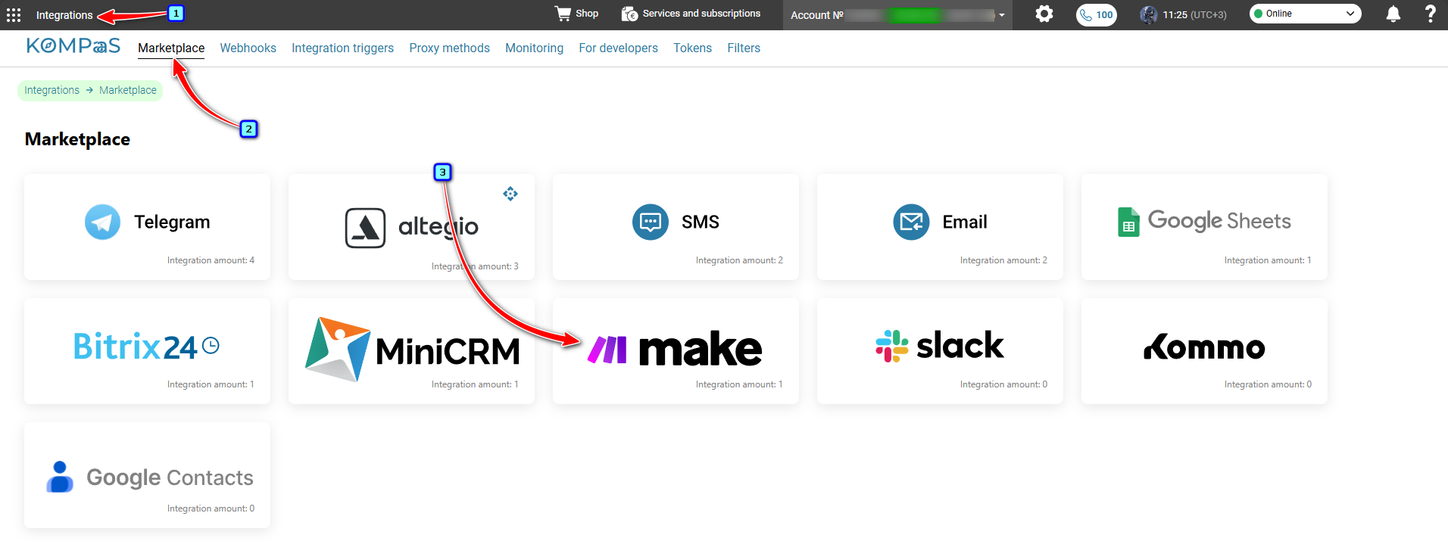Open the Filters tab
Viewport: 1448px width, 541px height.
(x=744, y=48)
